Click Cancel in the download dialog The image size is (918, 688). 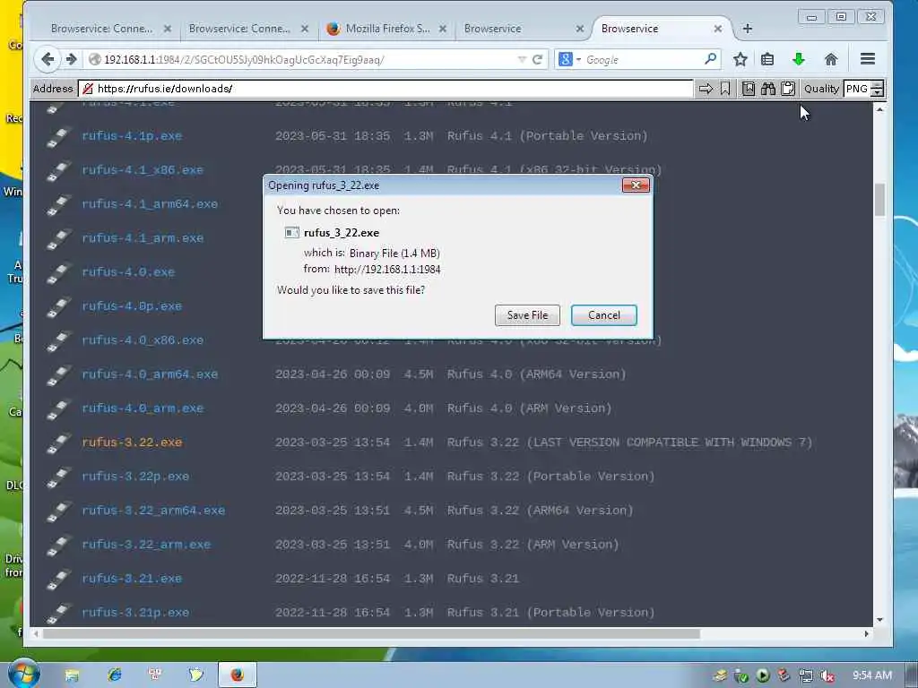(x=603, y=315)
